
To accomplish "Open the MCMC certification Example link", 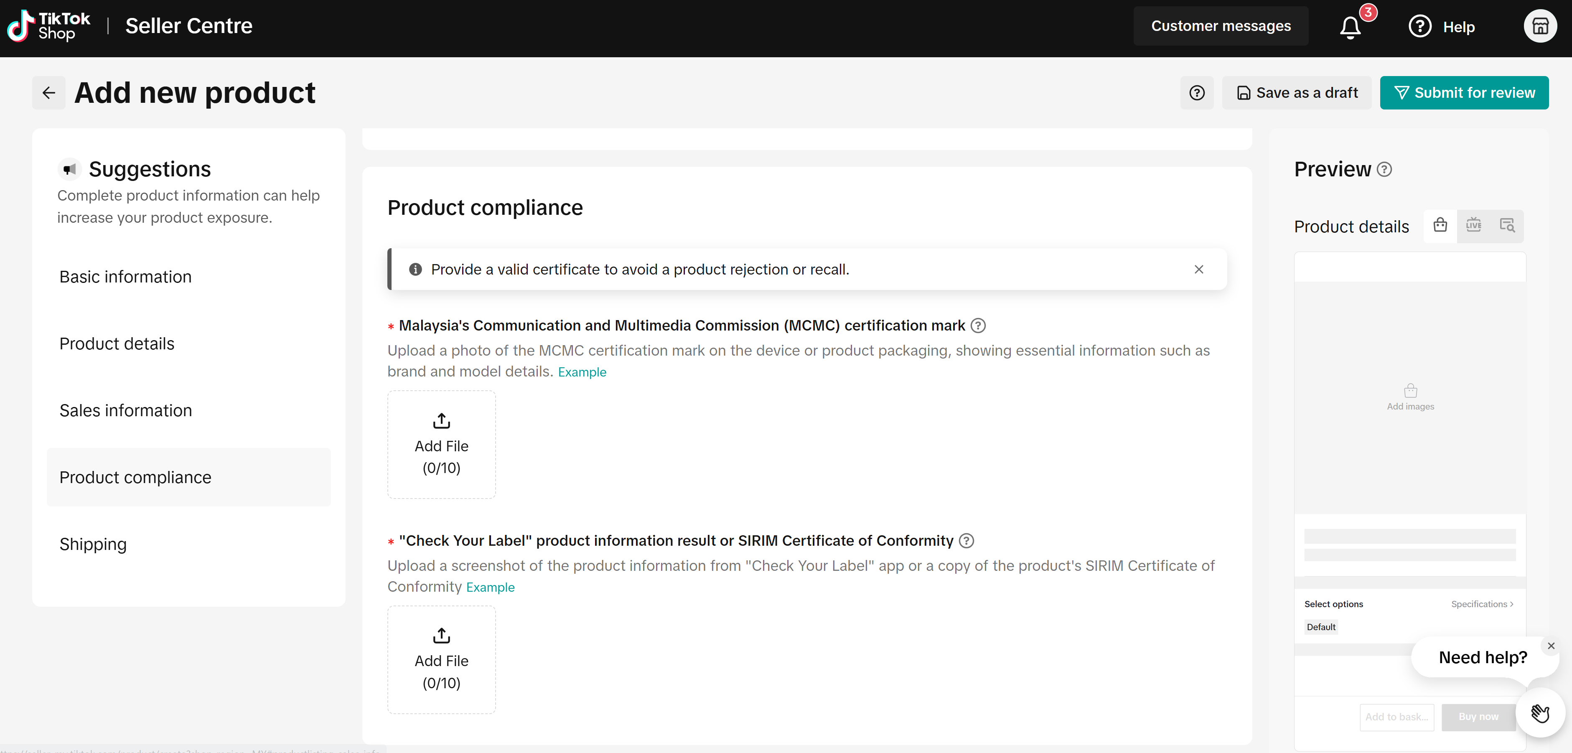I will click(x=582, y=372).
